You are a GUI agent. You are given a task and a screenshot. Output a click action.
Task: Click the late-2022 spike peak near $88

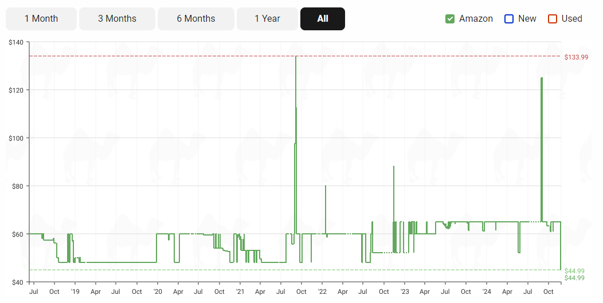point(394,166)
